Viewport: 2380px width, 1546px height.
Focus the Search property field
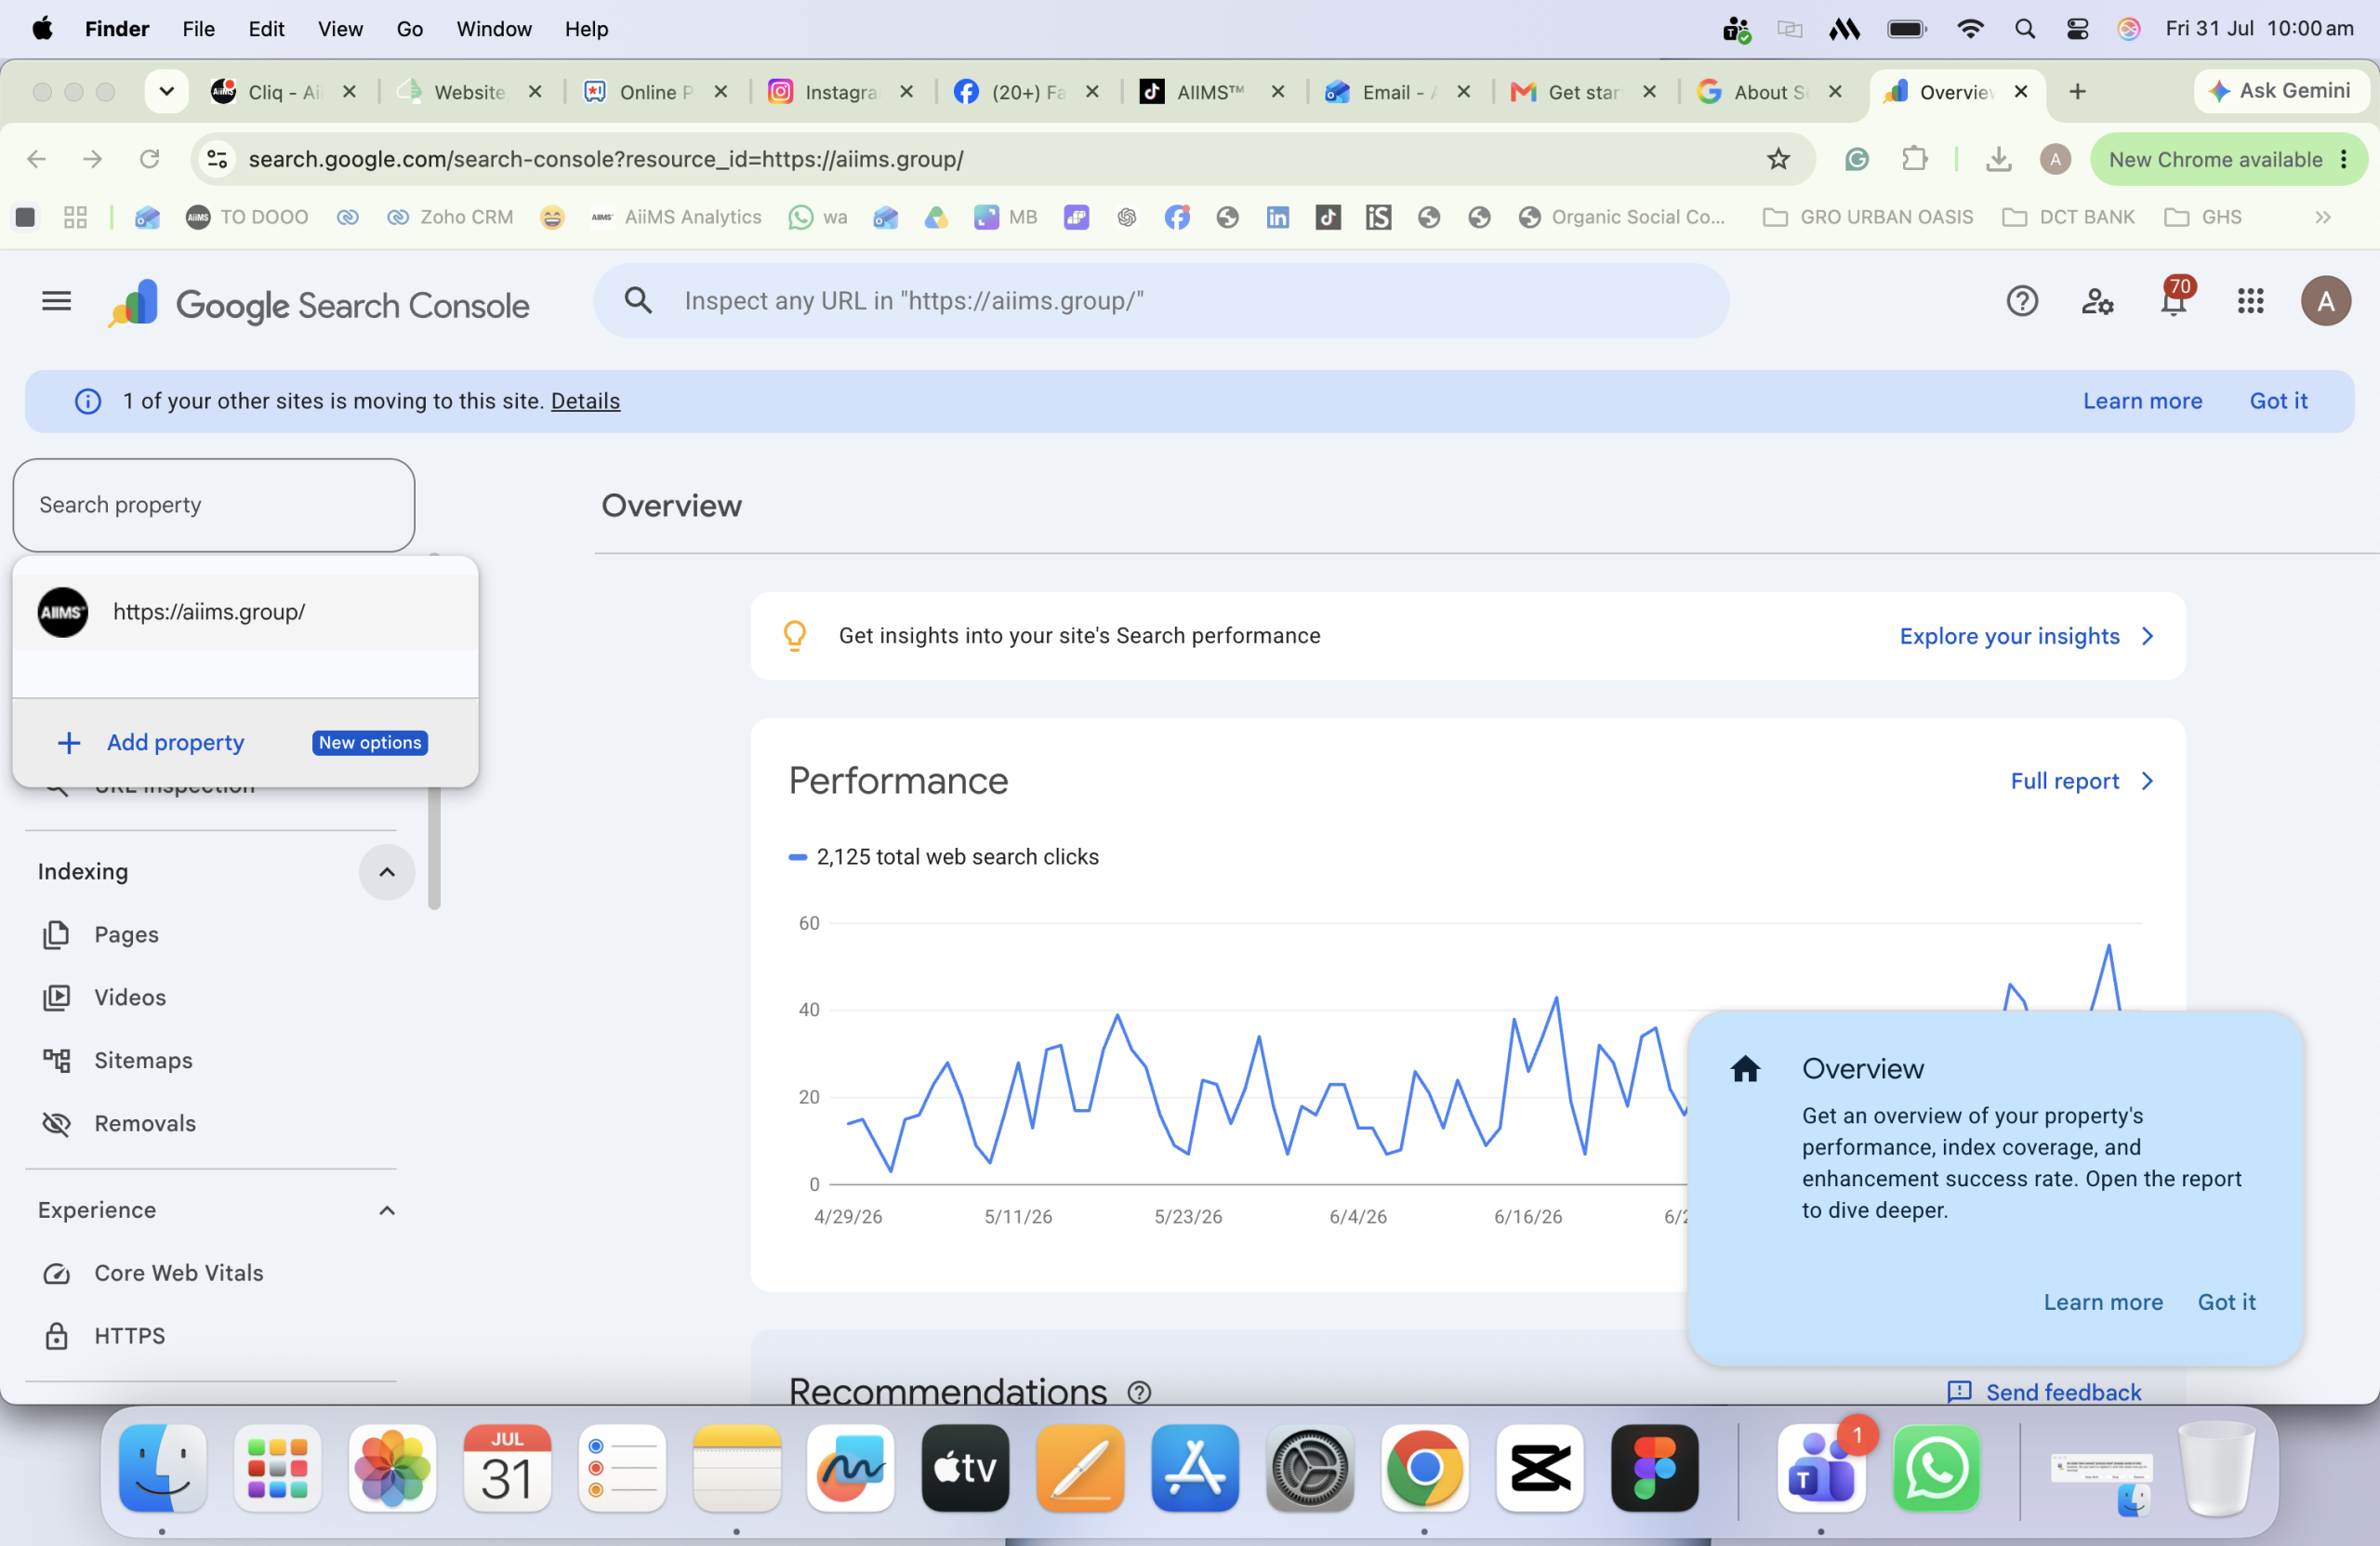[x=214, y=505]
